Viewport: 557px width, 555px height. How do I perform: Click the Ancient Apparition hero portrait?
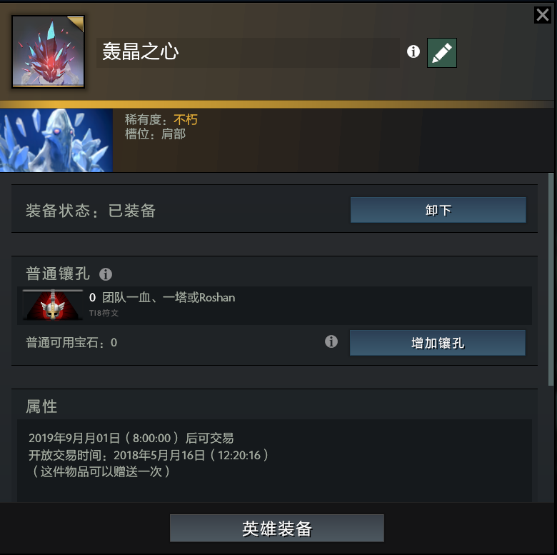pos(56,140)
